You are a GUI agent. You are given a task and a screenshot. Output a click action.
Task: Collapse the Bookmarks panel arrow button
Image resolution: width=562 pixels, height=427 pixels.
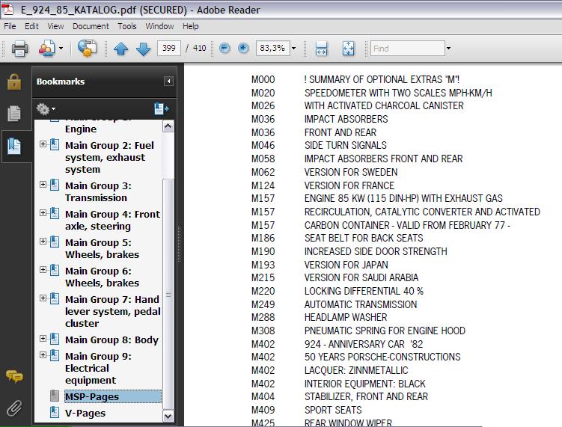tap(168, 82)
